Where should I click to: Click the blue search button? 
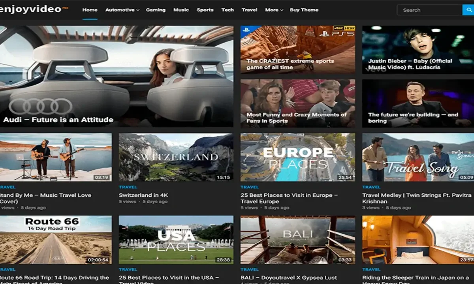click(x=468, y=10)
